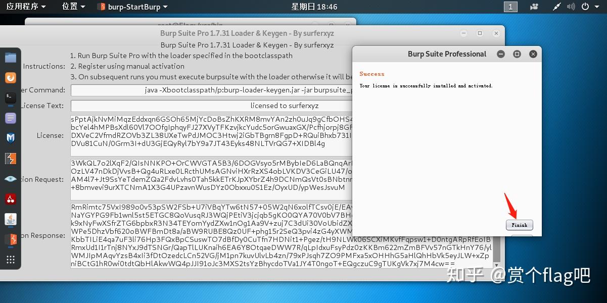The height and width of the screenshot is (303, 607).
Task: Open the 应用程序 menu
Action: pyautogui.click(x=26, y=7)
